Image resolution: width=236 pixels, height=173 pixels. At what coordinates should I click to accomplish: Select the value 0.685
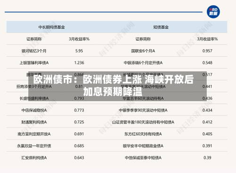click(79, 146)
